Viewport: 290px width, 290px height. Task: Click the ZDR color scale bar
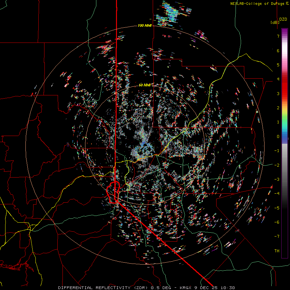pos(285,143)
